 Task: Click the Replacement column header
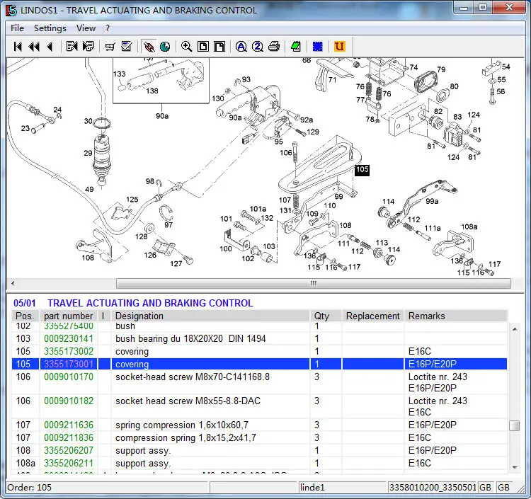pos(372,316)
